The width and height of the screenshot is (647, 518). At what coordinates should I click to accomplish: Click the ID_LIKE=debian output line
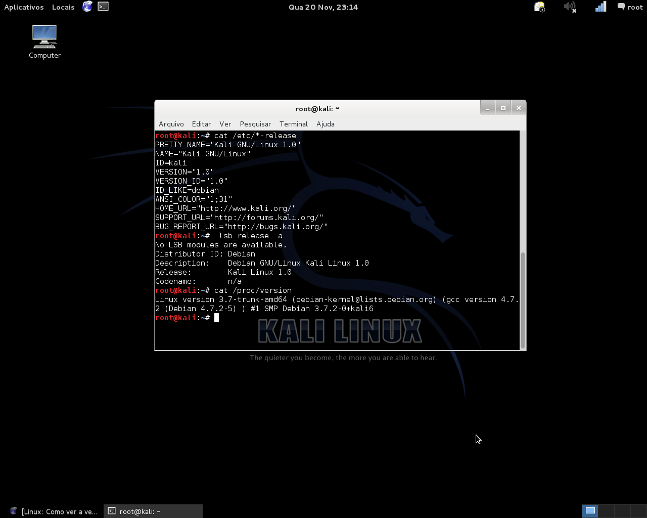pos(187,190)
